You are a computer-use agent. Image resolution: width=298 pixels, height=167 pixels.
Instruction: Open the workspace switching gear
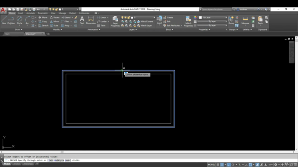click(276, 165)
